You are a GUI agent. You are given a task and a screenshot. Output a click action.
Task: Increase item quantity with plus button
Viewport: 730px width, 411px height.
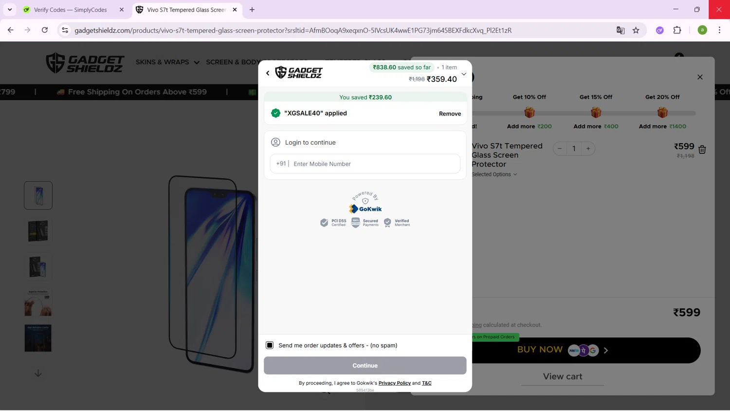click(x=588, y=149)
